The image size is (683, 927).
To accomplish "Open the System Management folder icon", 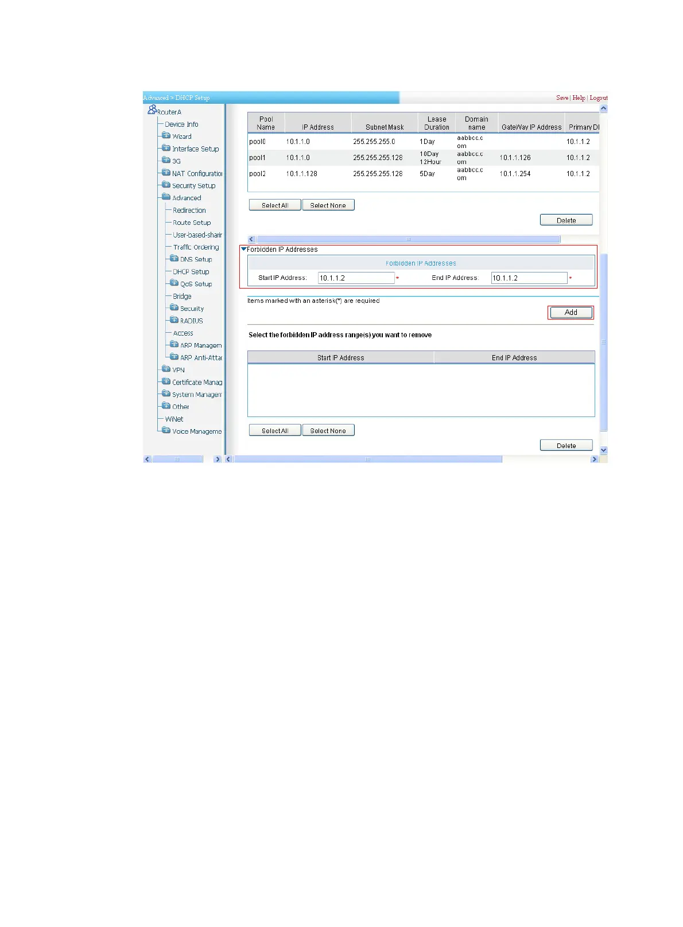I will click(x=166, y=394).
